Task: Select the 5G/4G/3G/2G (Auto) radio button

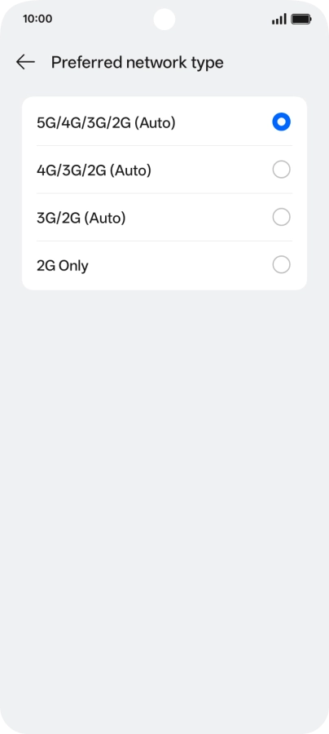Action: tap(281, 122)
